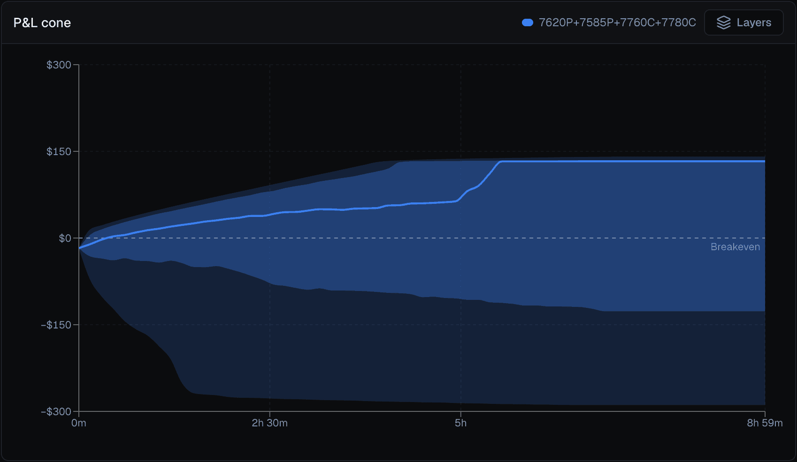Click the '2h 30m' x-axis label
Image resolution: width=797 pixels, height=462 pixels.
(x=270, y=423)
